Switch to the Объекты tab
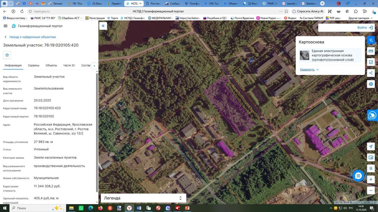Viewport: 378px width, 212px height. [51, 65]
